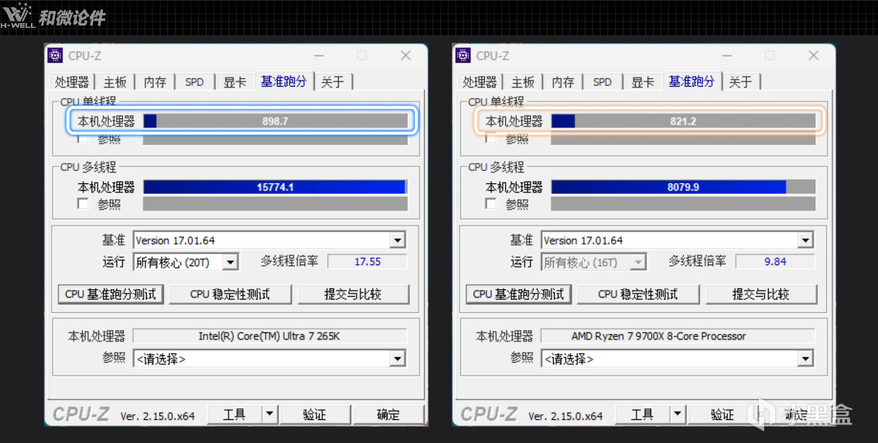
Task: Minimize the right CPU-Z window
Action: pyautogui.click(x=727, y=56)
